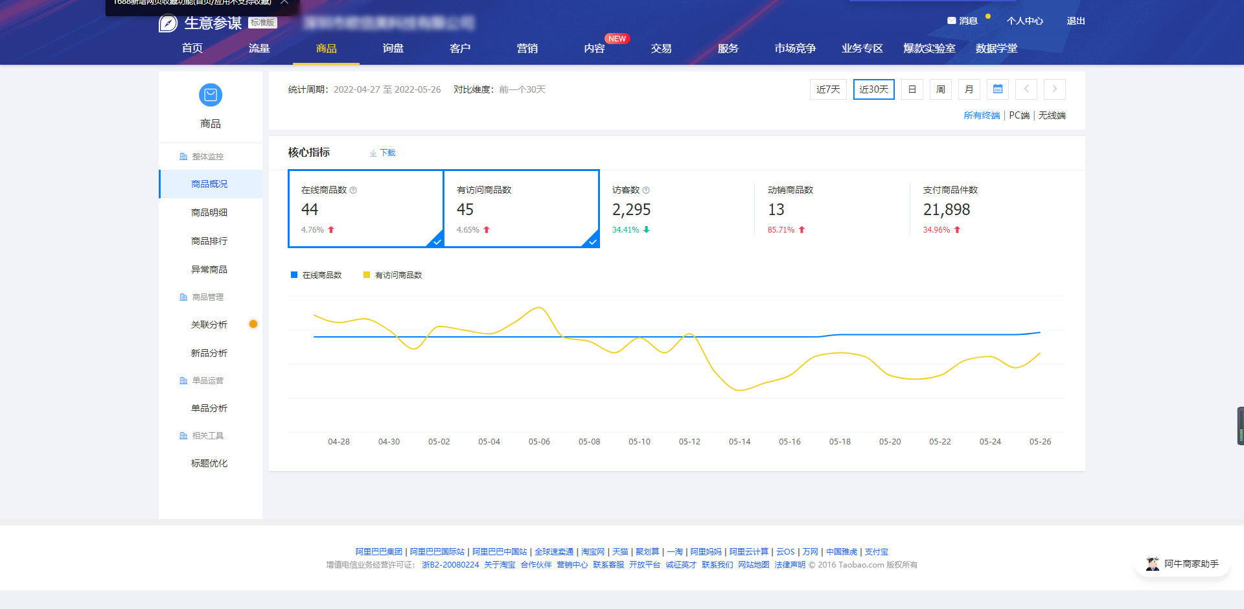Click the 下载 download icon for 核心指标

click(x=373, y=153)
